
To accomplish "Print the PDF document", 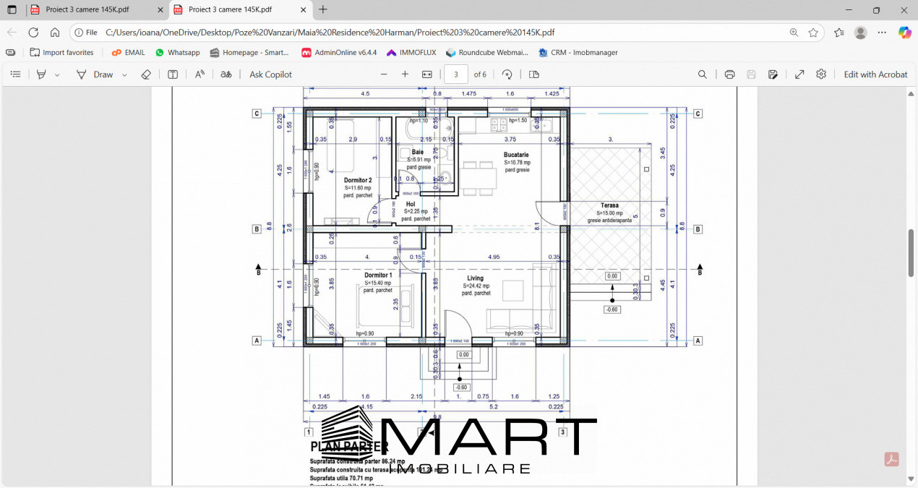I will pyautogui.click(x=729, y=74).
